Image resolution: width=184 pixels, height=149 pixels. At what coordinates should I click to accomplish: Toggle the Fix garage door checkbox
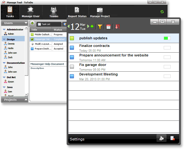[72, 67]
